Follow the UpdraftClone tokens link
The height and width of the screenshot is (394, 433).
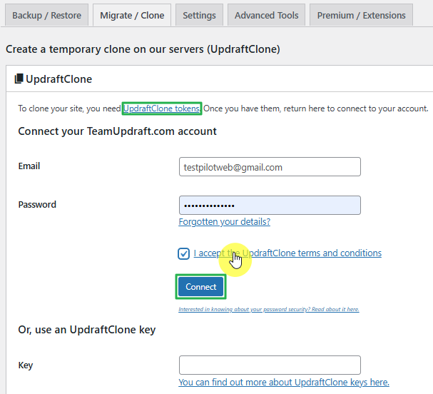click(x=161, y=108)
